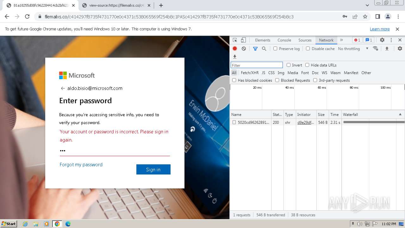The width and height of the screenshot is (405, 228).
Task: Dismiss the Chrome update notification bar
Action: click(397, 29)
